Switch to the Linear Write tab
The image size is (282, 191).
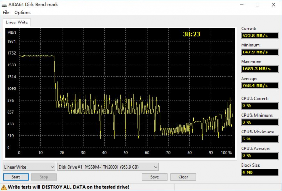[17, 22]
